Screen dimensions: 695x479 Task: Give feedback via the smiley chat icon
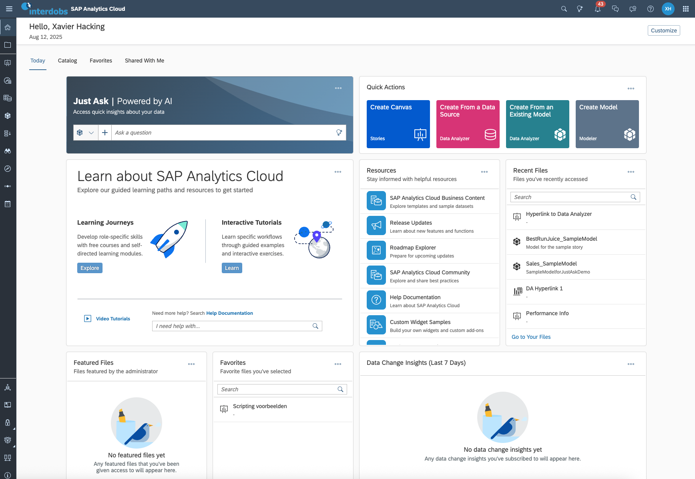(x=633, y=8)
